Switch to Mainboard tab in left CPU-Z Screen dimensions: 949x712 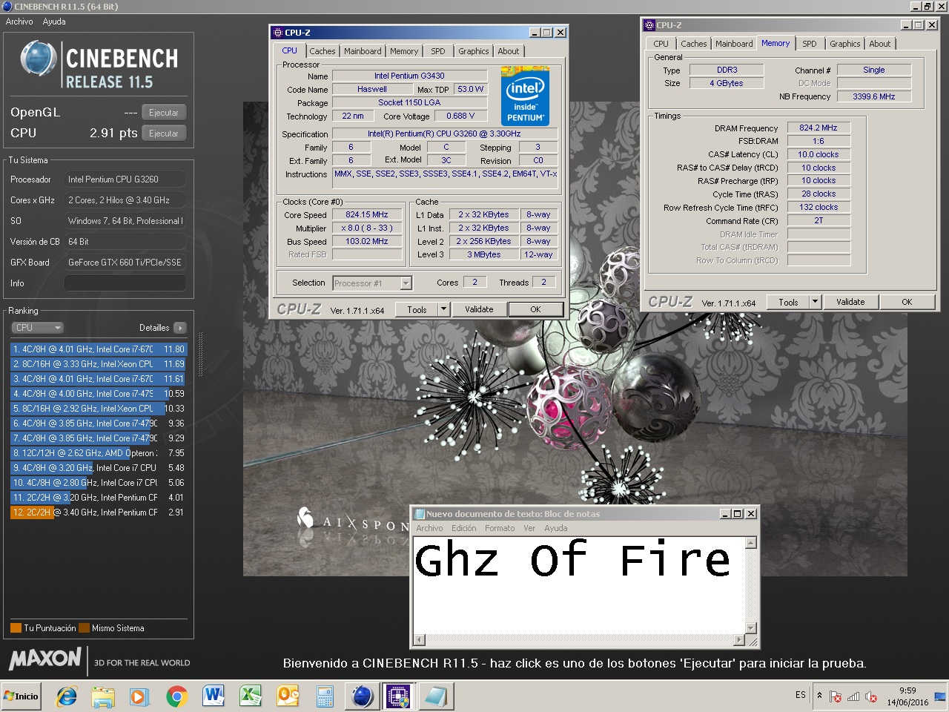click(363, 51)
